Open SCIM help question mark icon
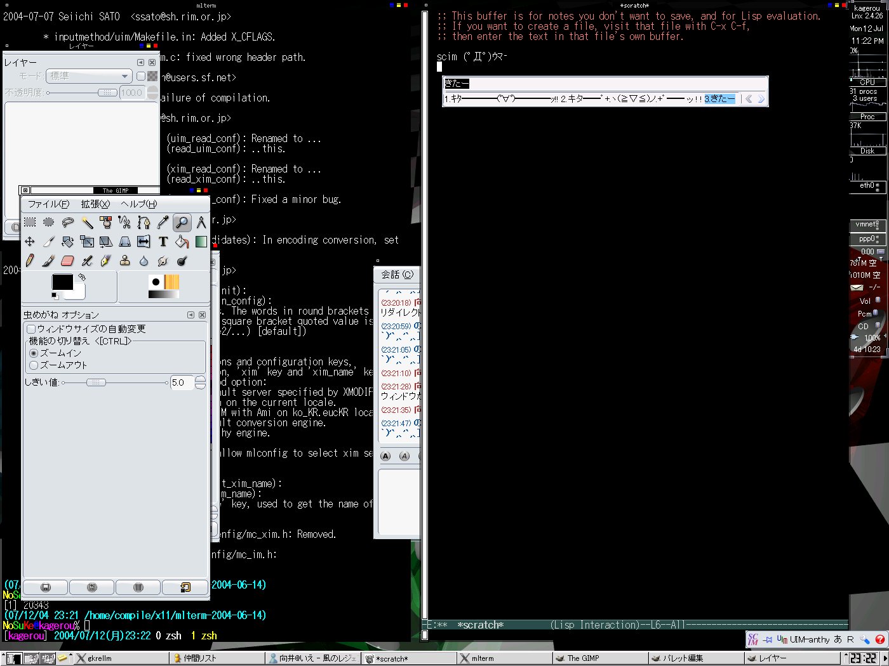Image resolution: width=889 pixels, height=666 pixels. coord(879,639)
